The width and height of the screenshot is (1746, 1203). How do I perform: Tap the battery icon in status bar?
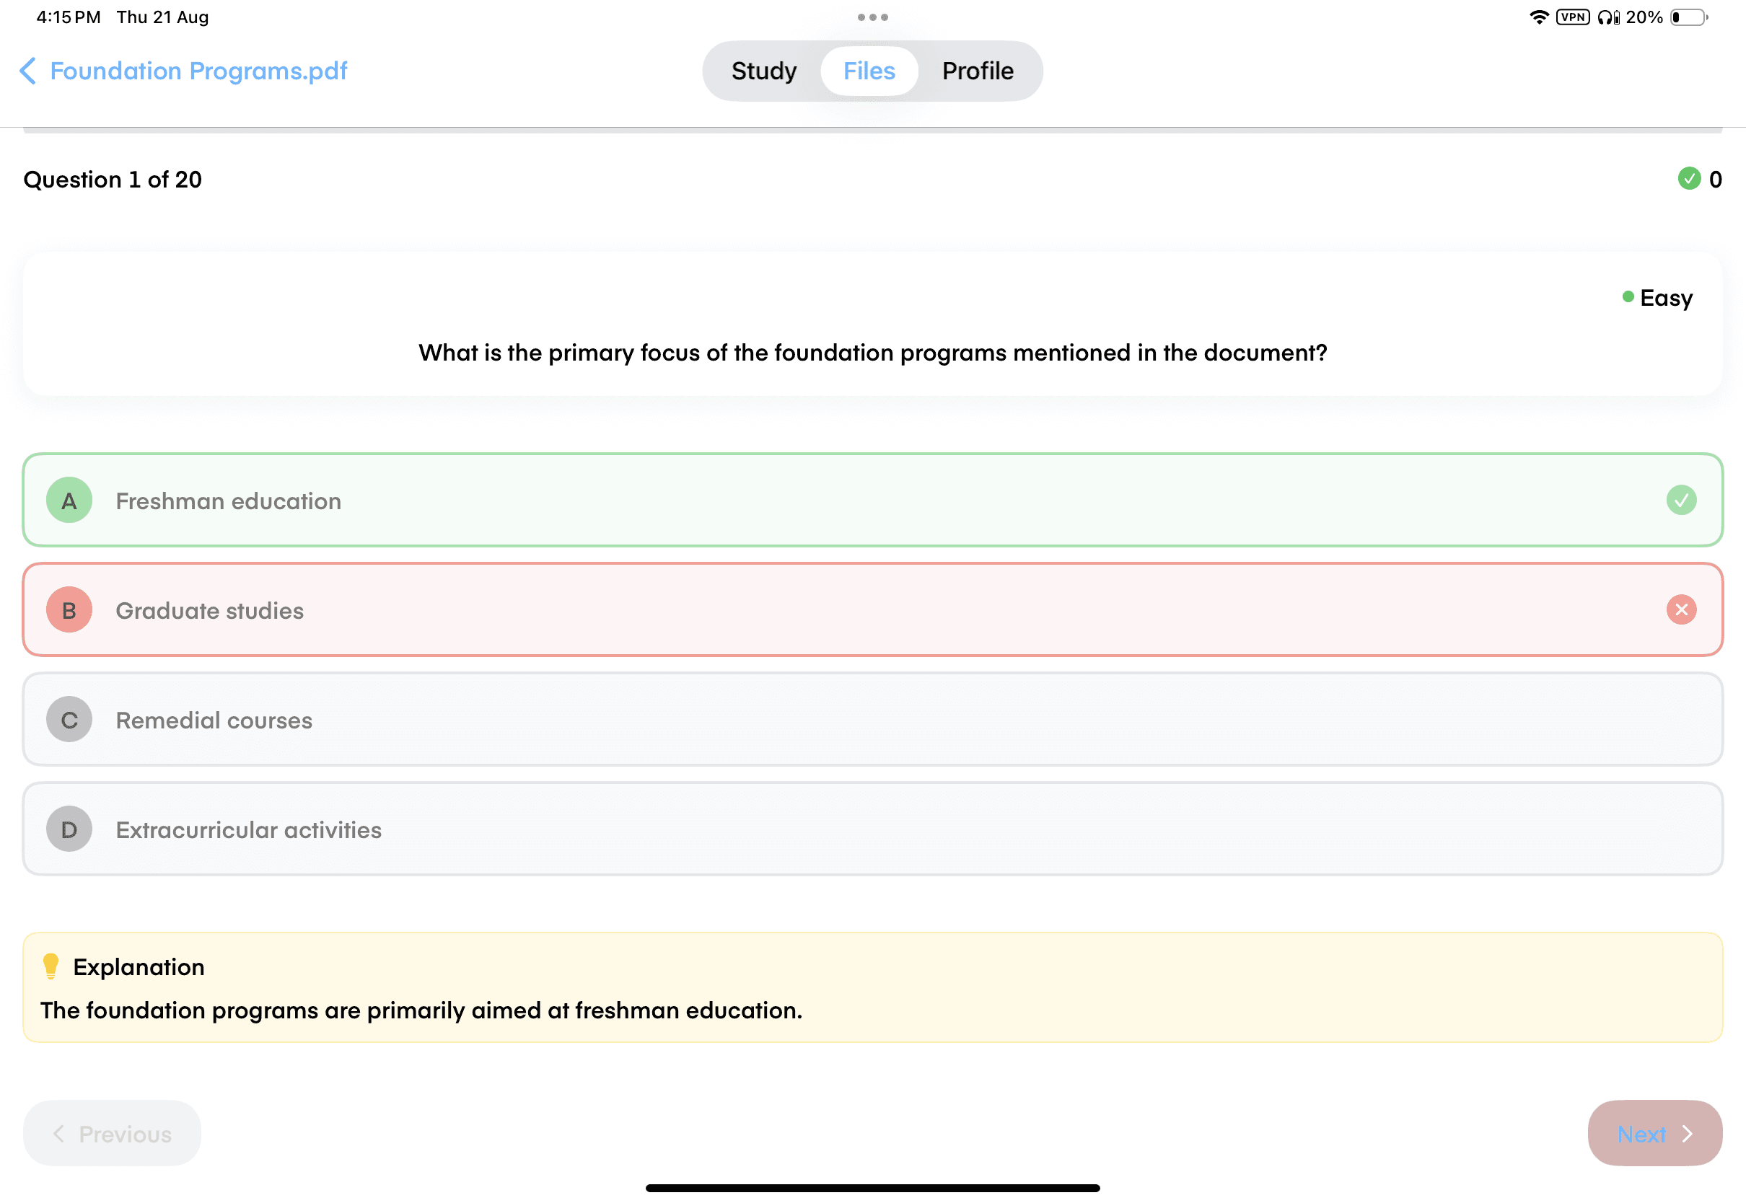point(1690,17)
